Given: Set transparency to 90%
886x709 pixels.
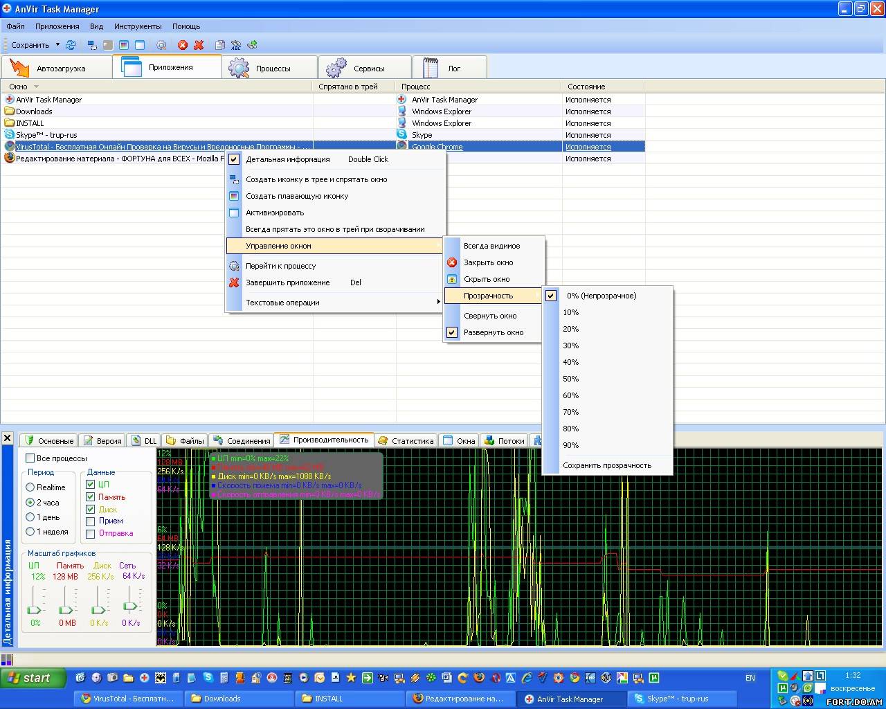Looking at the screenshot, I should pyautogui.click(x=607, y=445).
